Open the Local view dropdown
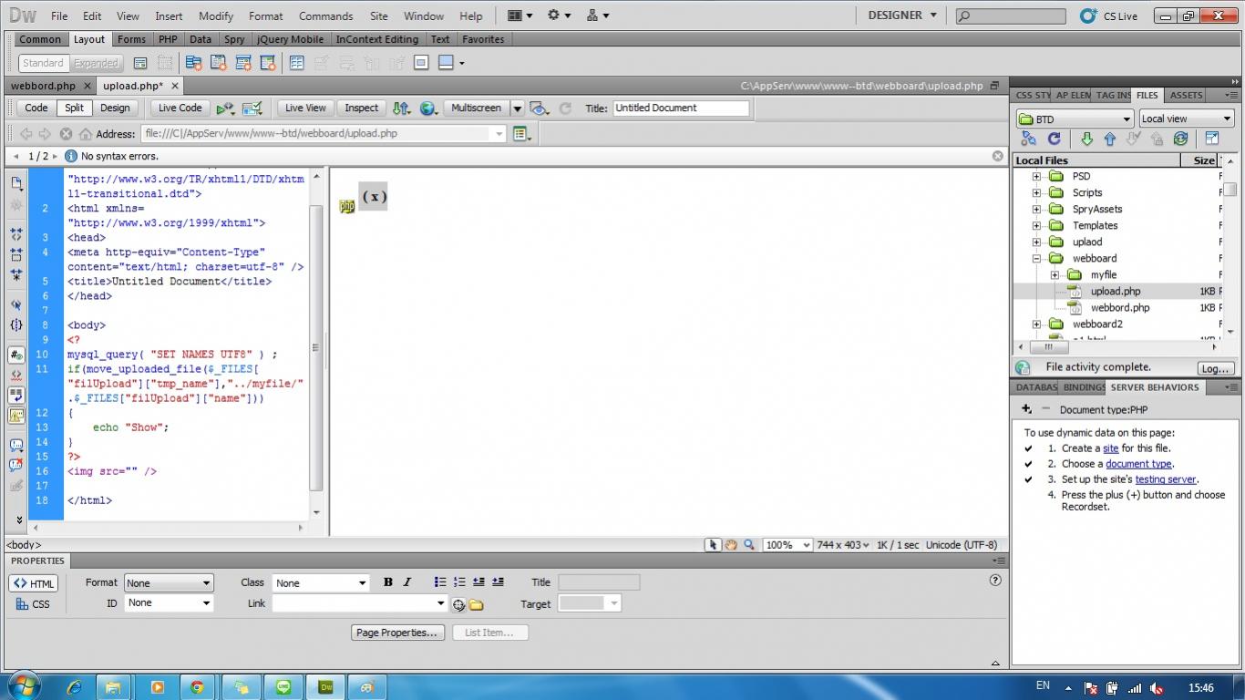Screen dimensions: 1245x700 pyautogui.click(x=1187, y=118)
